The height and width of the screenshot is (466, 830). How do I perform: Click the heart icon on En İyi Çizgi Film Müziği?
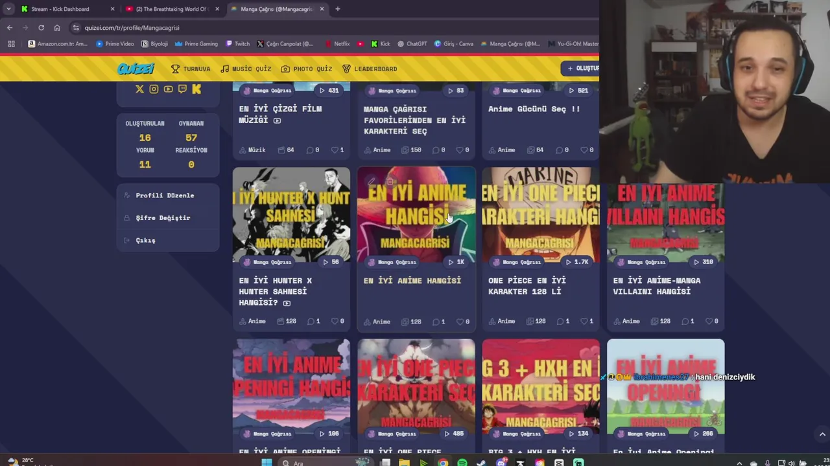pos(335,150)
